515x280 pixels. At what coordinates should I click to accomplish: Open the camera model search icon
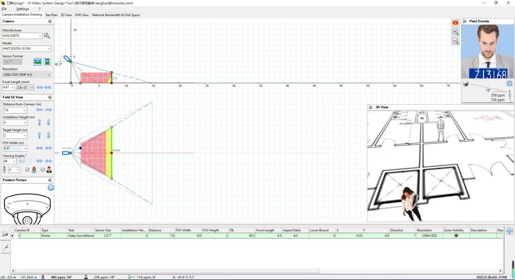pyautogui.click(x=47, y=36)
